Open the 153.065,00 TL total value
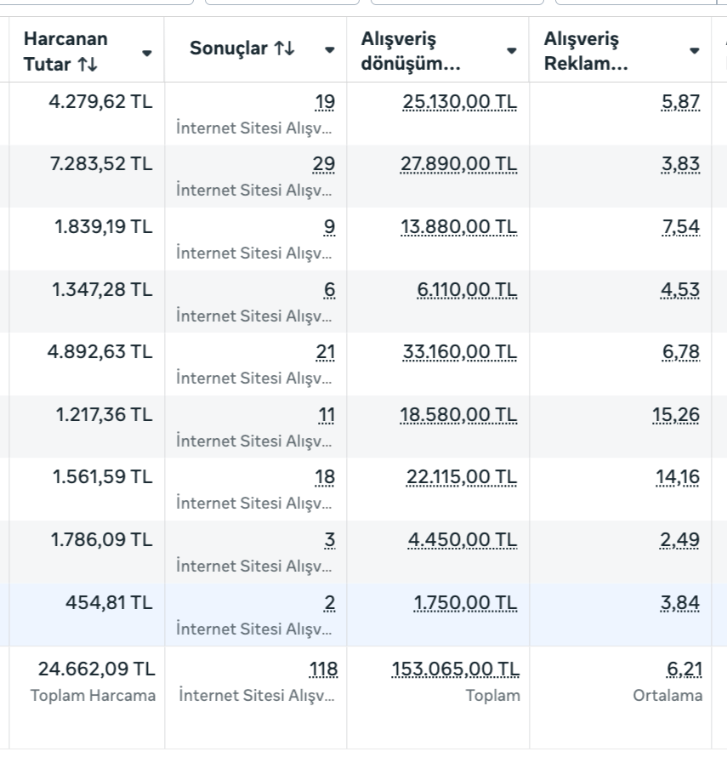 [455, 670]
